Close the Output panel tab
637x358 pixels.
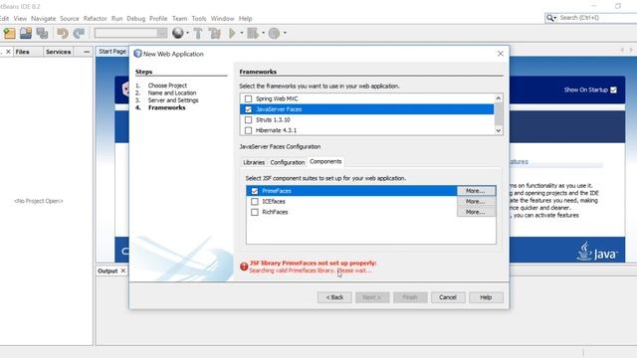point(123,270)
